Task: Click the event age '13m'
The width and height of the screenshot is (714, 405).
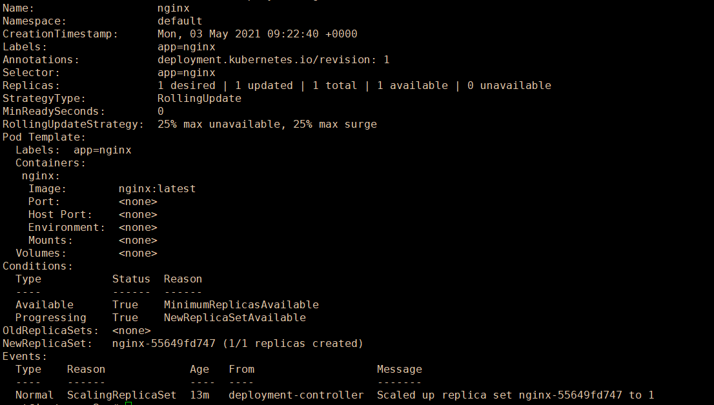Action: [199, 395]
